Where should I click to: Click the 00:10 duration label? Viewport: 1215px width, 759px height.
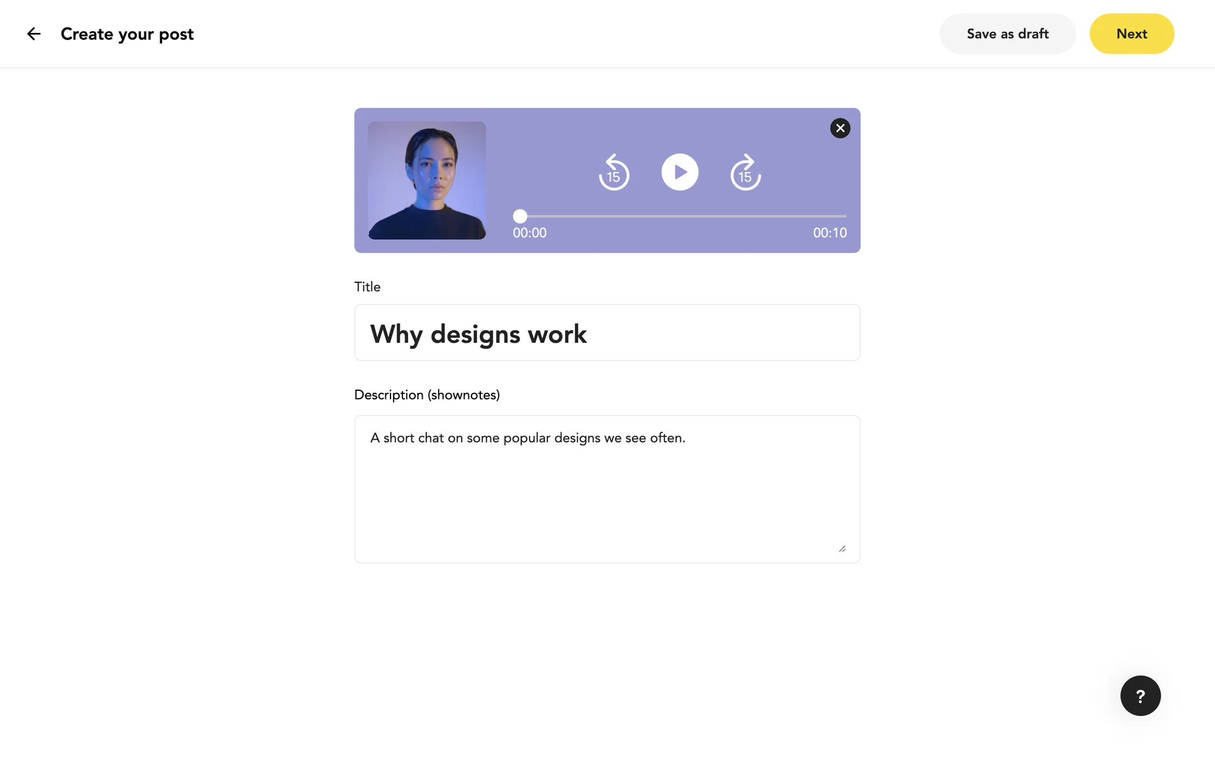(830, 233)
